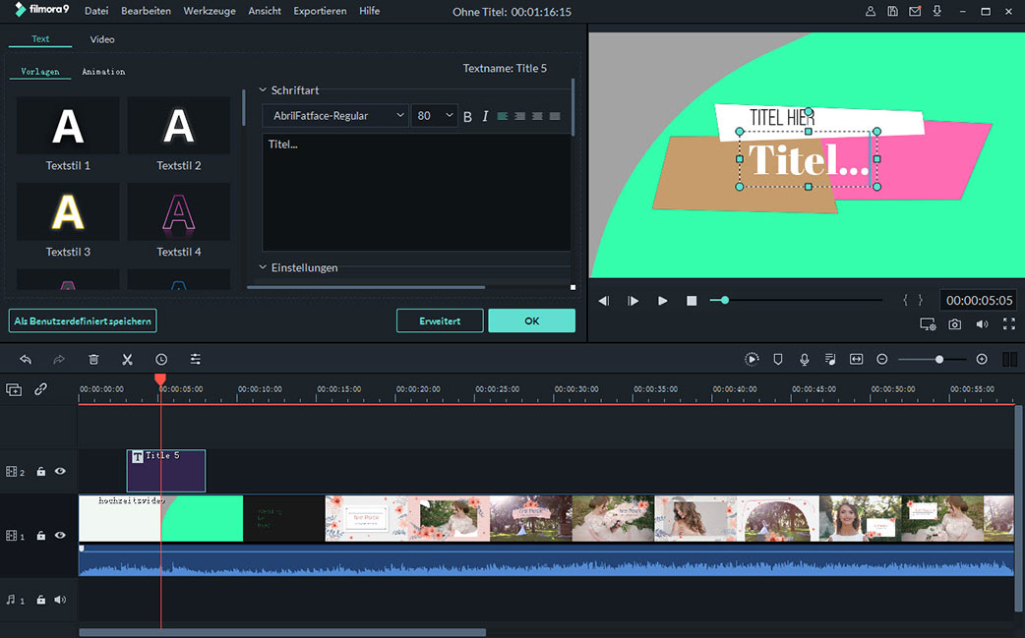Click the render preview icon
This screenshot has width=1025, height=638.
[752, 359]
